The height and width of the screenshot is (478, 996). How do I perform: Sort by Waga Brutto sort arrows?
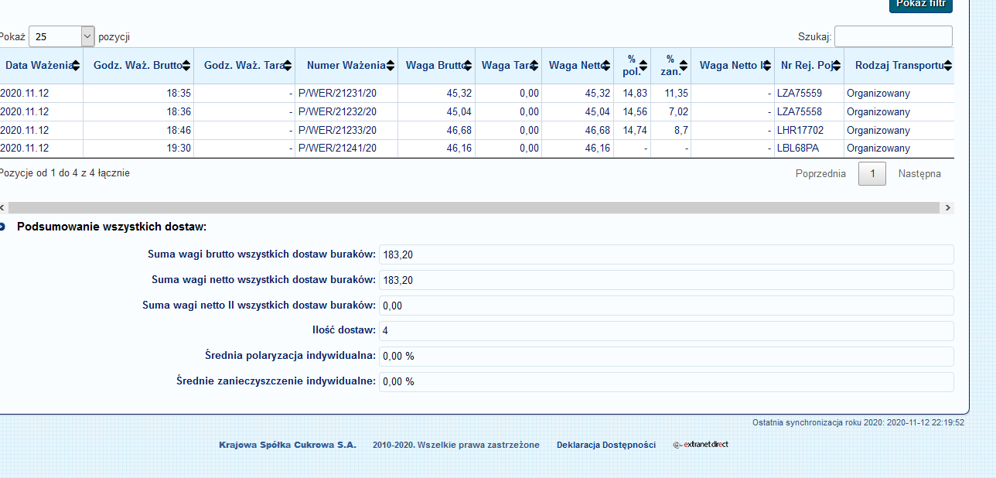[468, 66]
